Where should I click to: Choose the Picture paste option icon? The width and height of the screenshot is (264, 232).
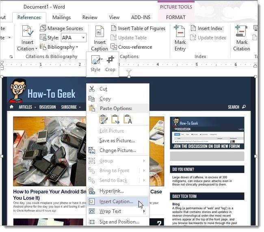tap(115, 119)
